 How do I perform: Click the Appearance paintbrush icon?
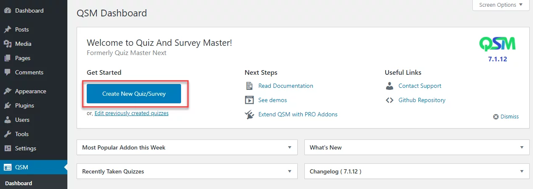(x=8, y=91)
